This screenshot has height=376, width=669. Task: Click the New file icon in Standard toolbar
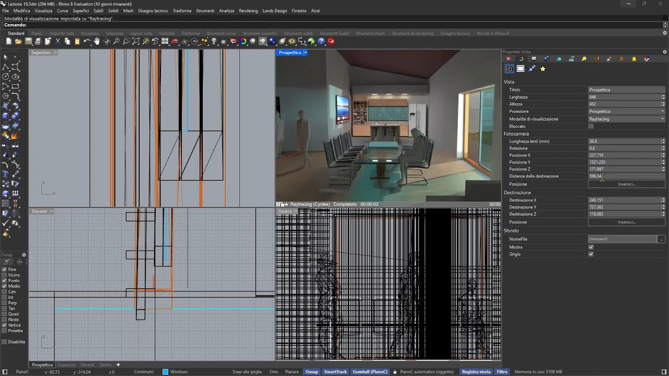9,41
